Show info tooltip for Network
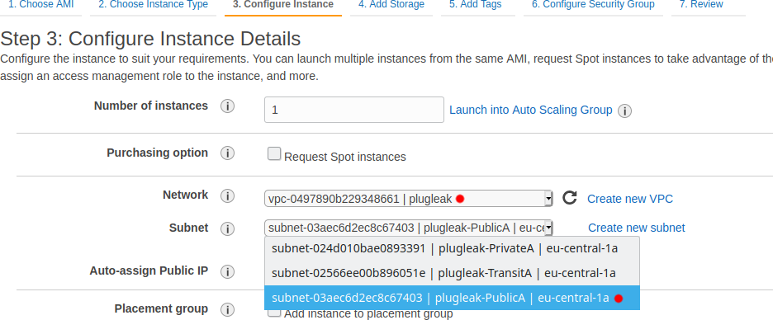 (x=227, y=196)
